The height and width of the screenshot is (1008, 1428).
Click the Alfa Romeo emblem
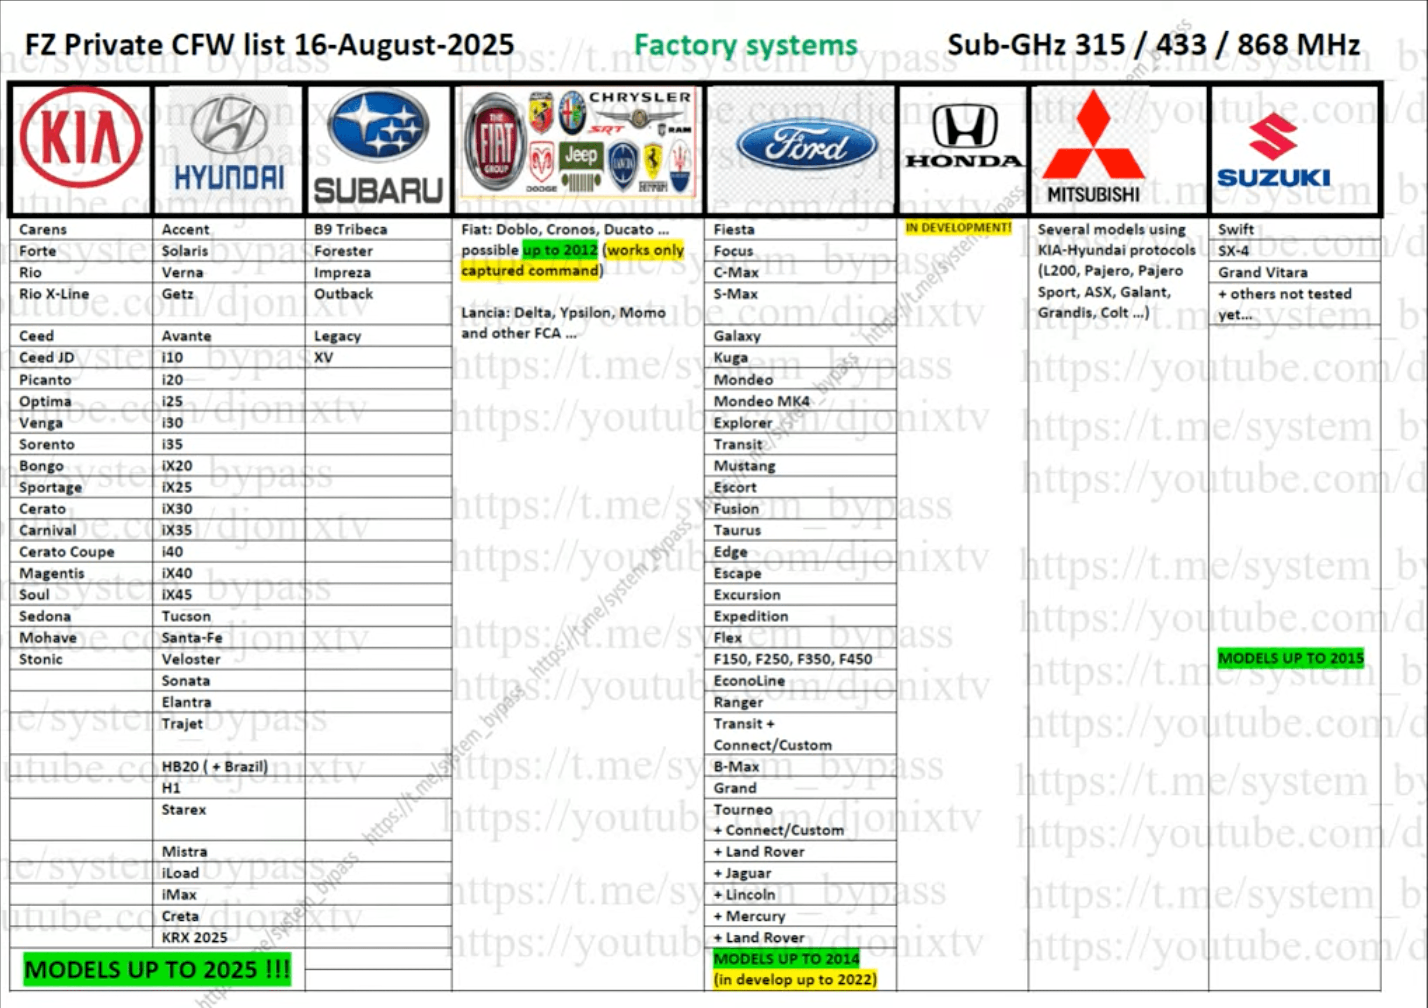click(572, 114)
